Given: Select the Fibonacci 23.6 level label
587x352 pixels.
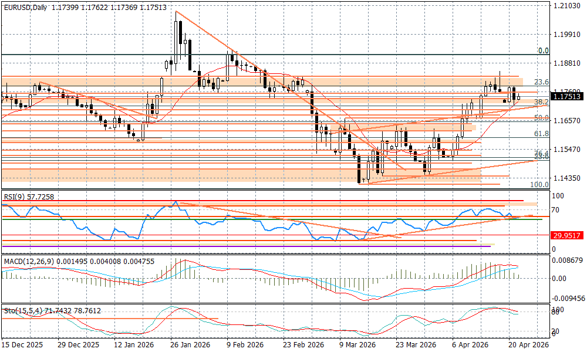Looking at the screenshot, I should coord(541,82).
